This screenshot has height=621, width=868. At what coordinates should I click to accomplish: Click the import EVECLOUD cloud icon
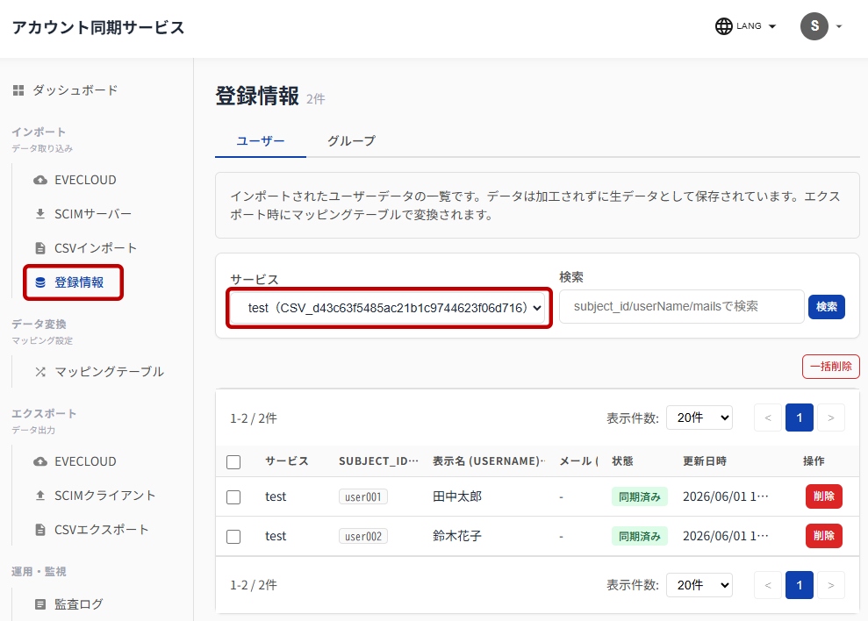coord(40,180)
